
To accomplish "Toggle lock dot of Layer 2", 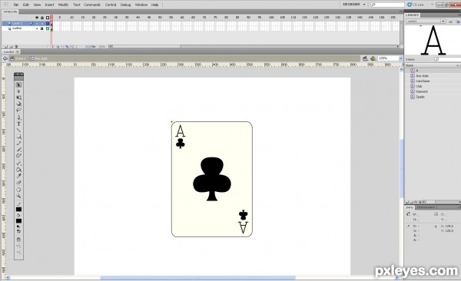I will coord(42,23).
